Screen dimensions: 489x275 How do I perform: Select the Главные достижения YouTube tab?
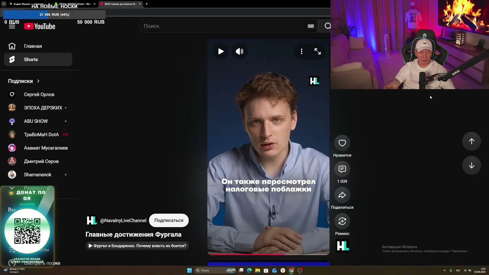coord(120,4)
